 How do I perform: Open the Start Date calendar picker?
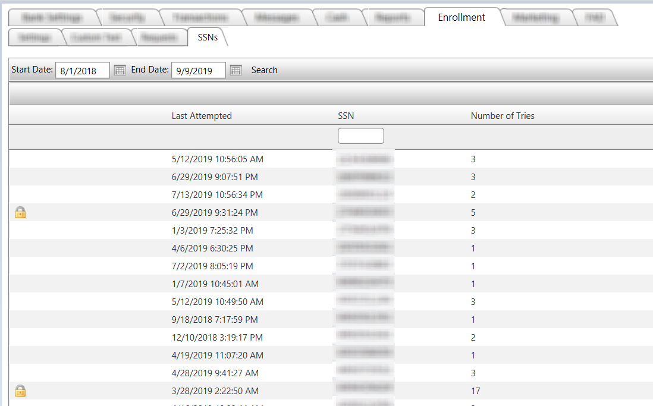click(x=120, y=70)
